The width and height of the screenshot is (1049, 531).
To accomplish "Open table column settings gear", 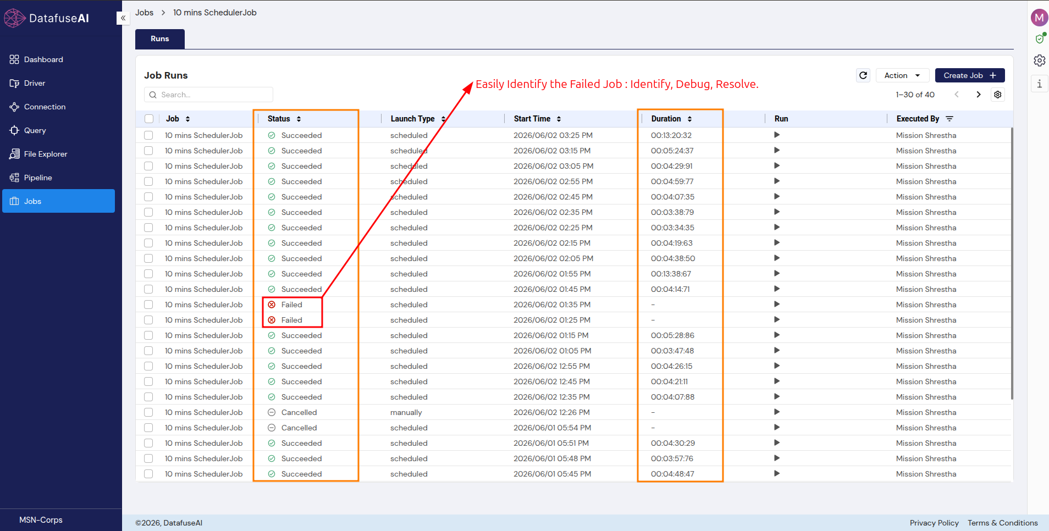I will click(998, 95).
